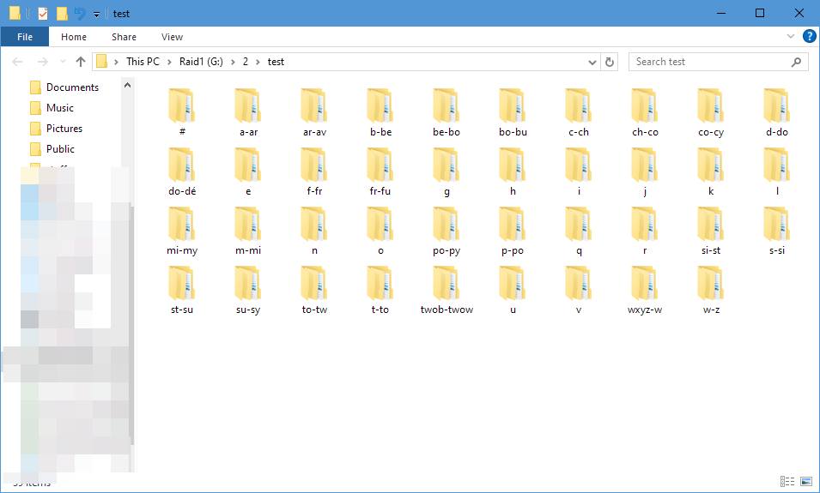Viewport: 820px width, 493px height.
Task: Go up one folder level
Action: coord(81,62)
